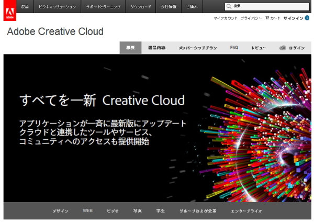Open the 会社情報 menu
314x223 pixels.
(x=169, y=7)
